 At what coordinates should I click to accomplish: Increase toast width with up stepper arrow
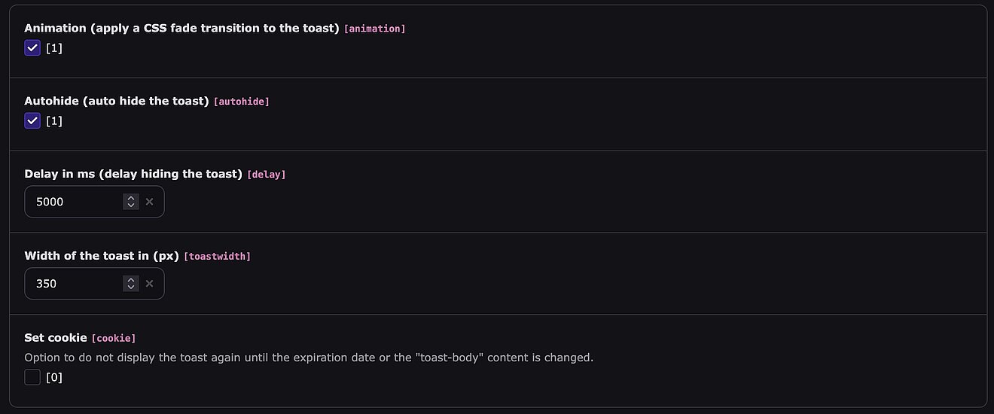pyautogui.click(x=131, y=280)
